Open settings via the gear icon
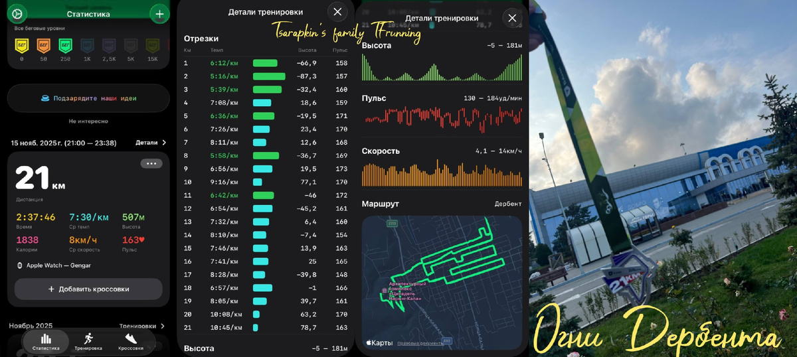797x357 pixels. pos(17,13)
